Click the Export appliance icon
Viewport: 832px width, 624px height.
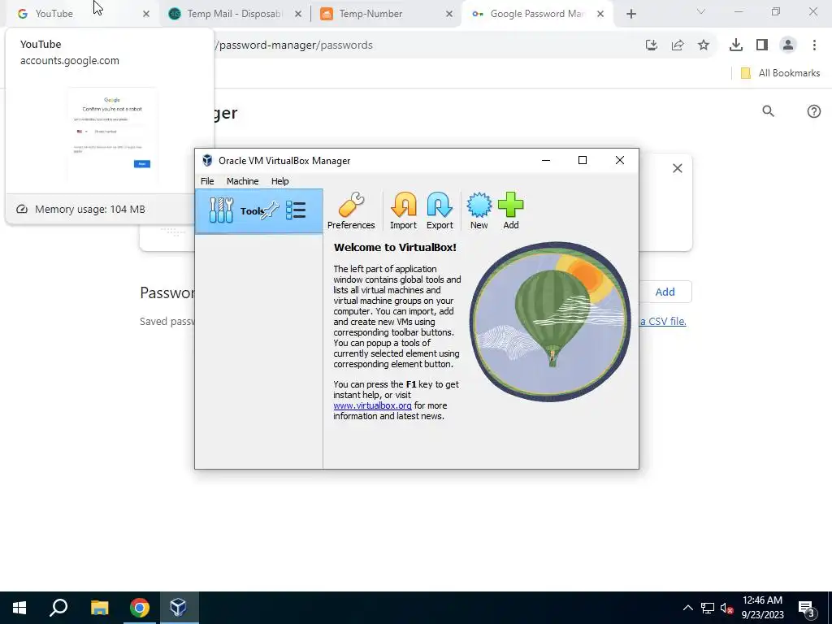tap(440, 210)
